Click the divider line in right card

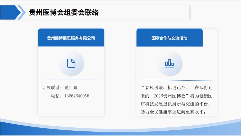(x=177, y=80)
